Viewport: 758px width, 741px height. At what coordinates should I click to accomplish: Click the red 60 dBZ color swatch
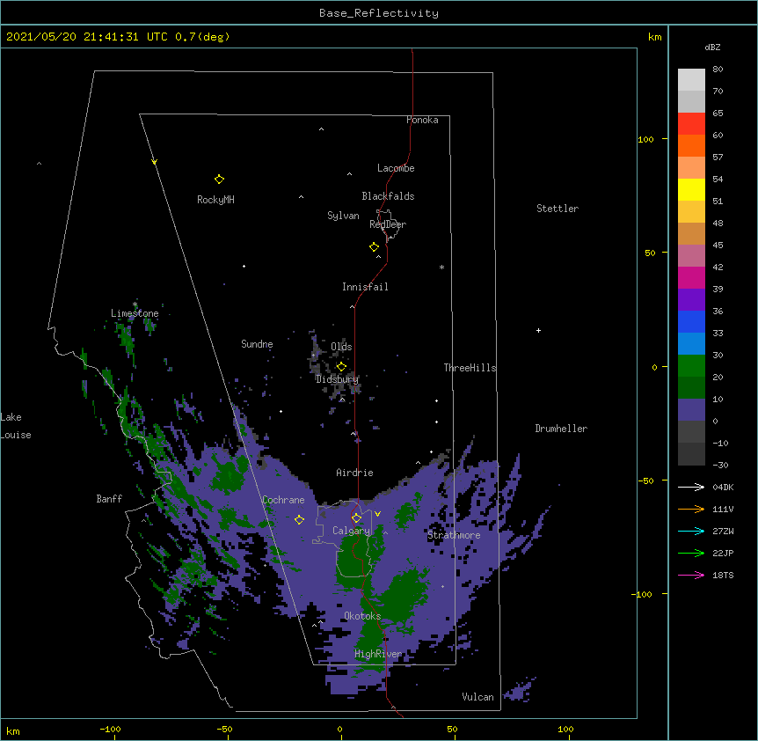691,124
